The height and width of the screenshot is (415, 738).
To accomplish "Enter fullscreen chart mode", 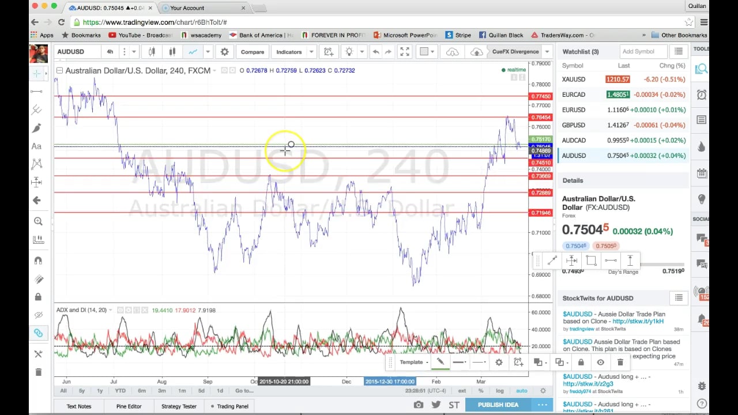I will (405, 52).
